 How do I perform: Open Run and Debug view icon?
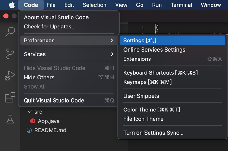click(10, 76)
